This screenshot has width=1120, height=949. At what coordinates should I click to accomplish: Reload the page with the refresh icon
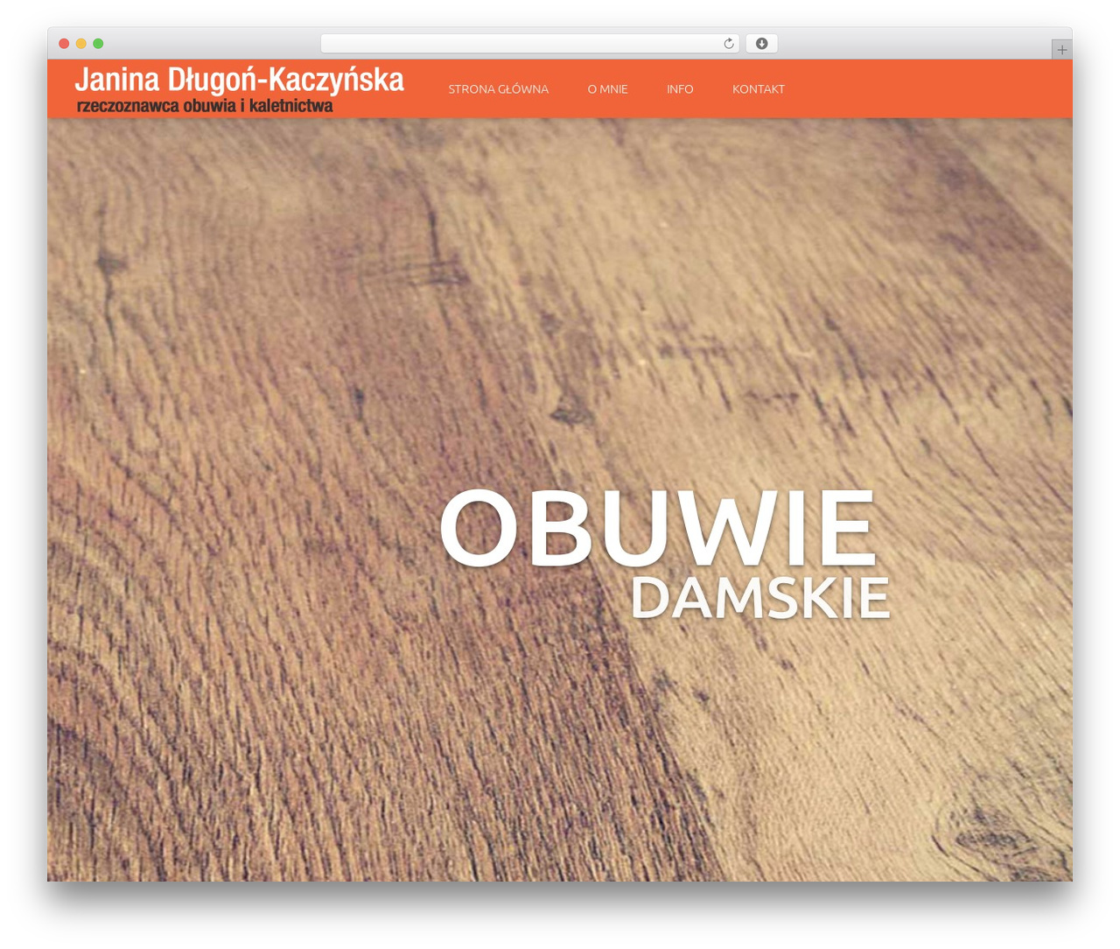728,44
